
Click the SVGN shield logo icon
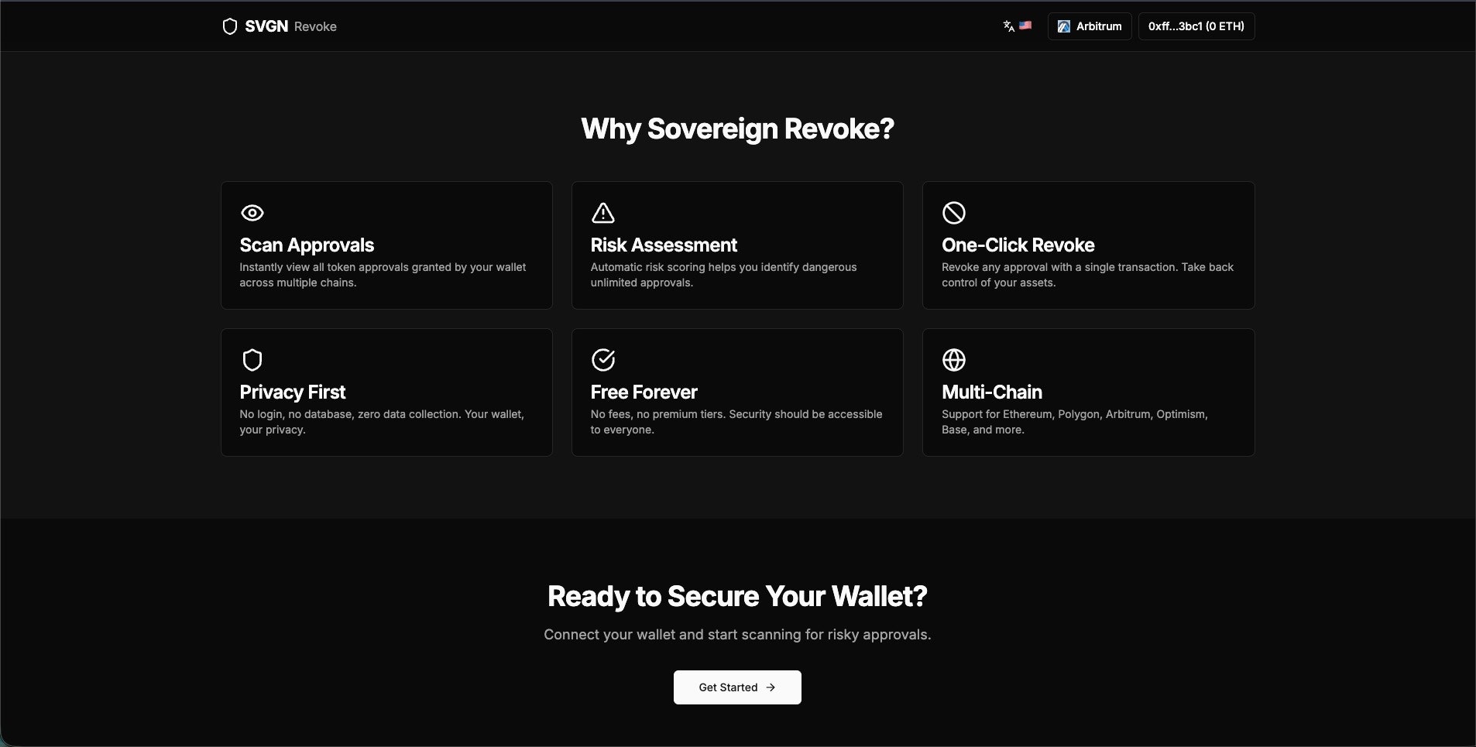[230, 26]
